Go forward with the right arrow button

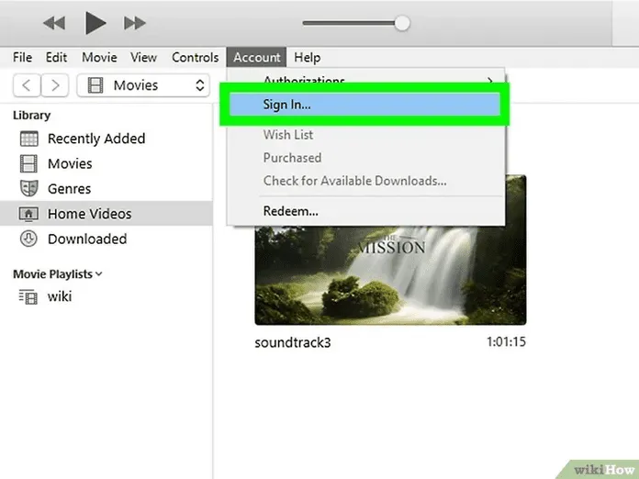pyautogui.click(x=56, y=85)
